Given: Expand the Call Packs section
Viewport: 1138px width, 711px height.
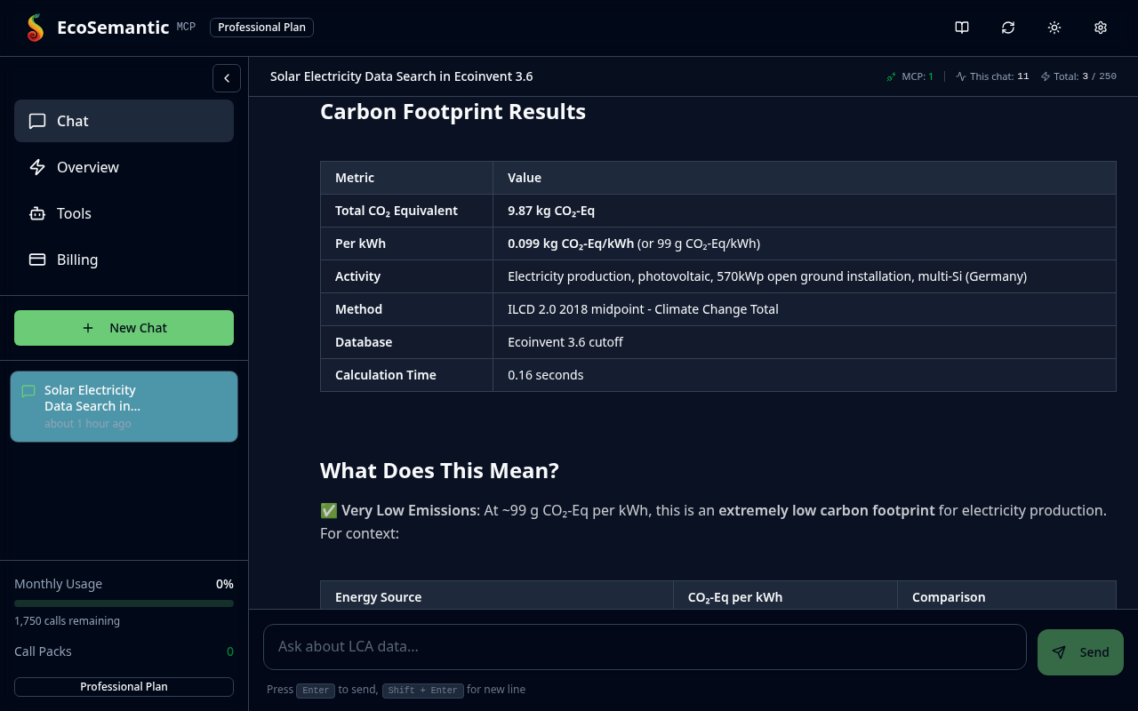Looking at the screenshot, I should pyautogui.click(x=124, y=651).
